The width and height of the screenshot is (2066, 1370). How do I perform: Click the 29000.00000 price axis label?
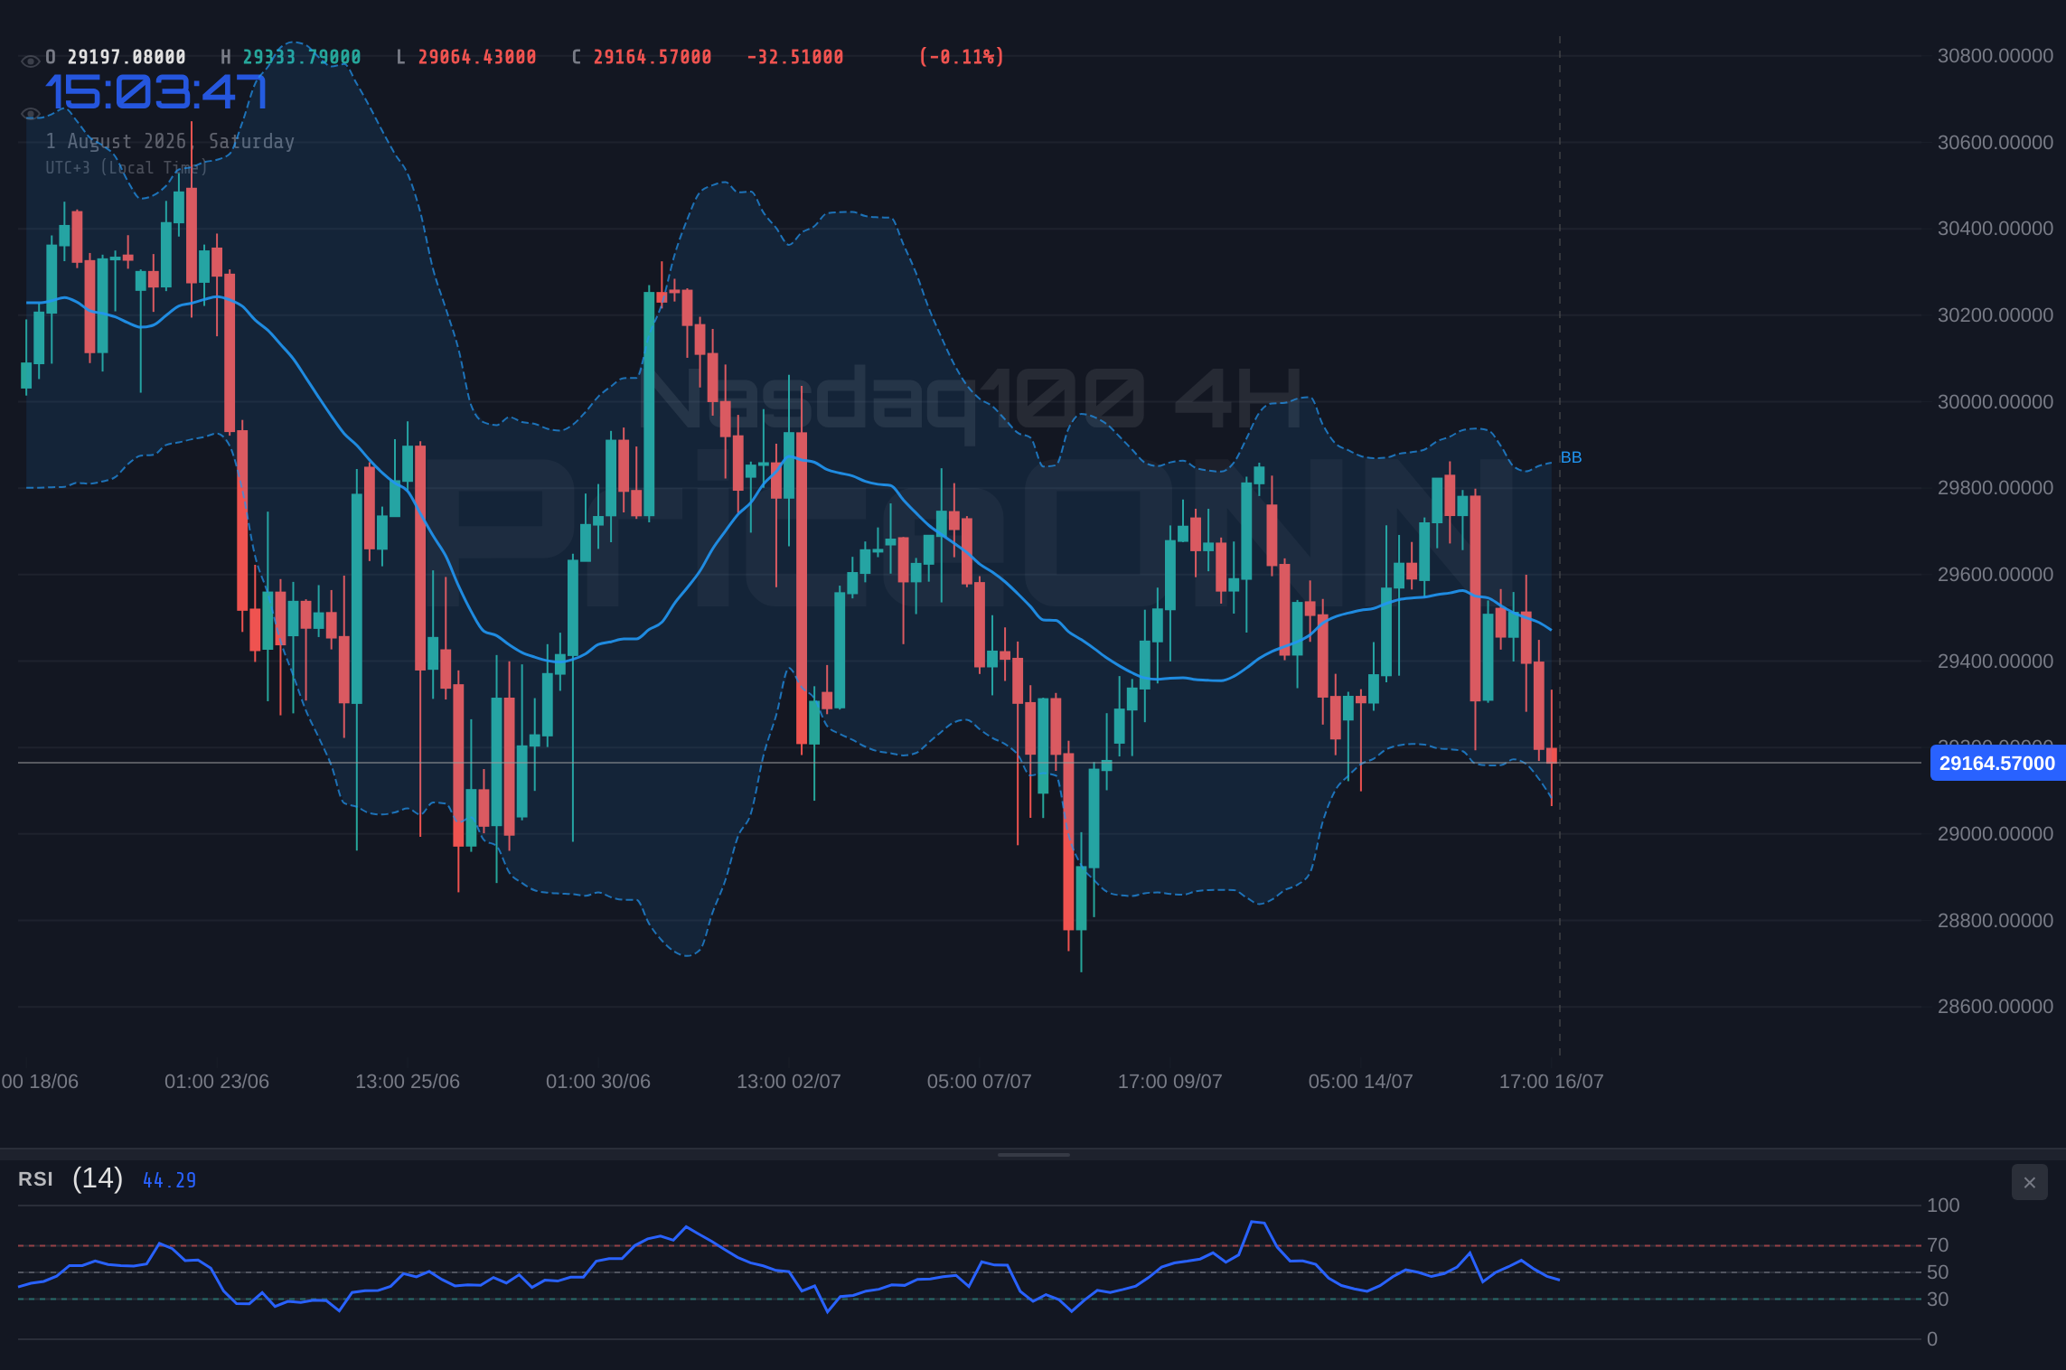(1996, 834)
